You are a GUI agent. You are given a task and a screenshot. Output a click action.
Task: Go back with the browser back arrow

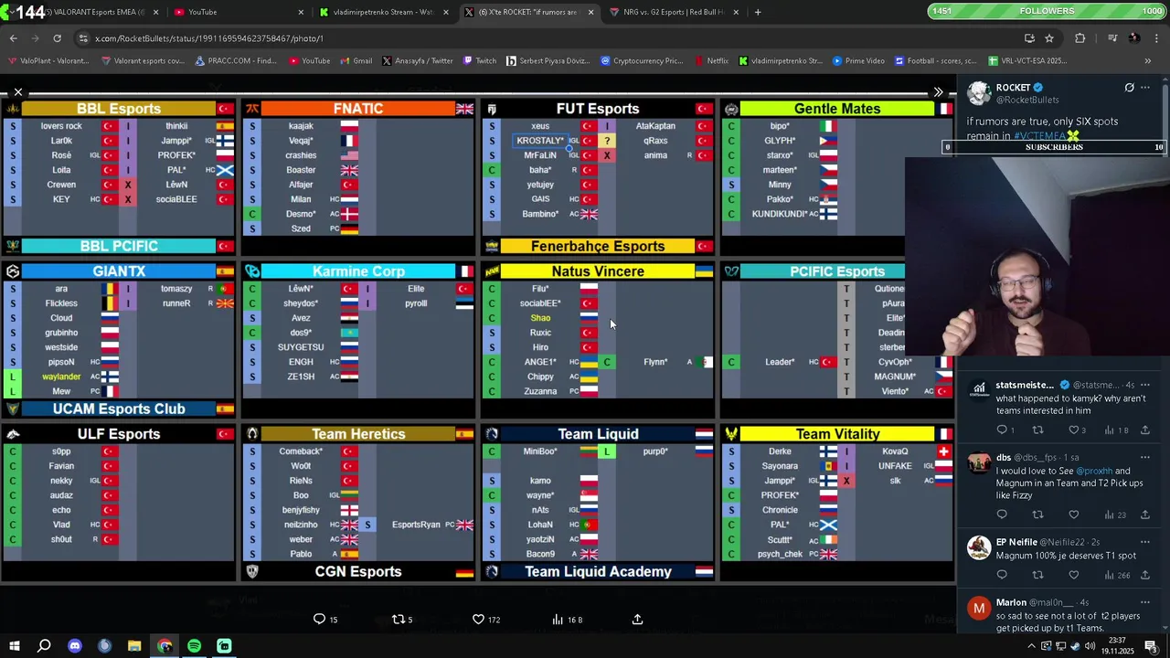point(14,38)
